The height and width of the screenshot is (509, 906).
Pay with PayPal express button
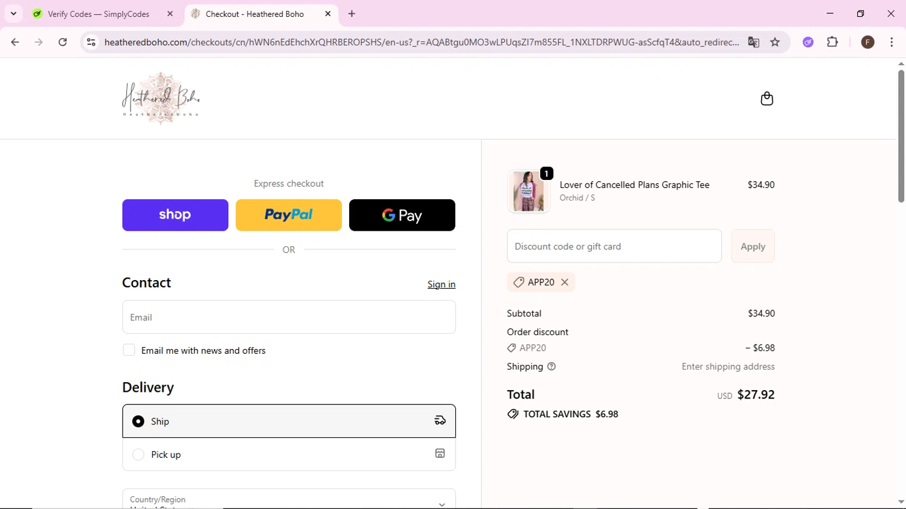[289, 215]
